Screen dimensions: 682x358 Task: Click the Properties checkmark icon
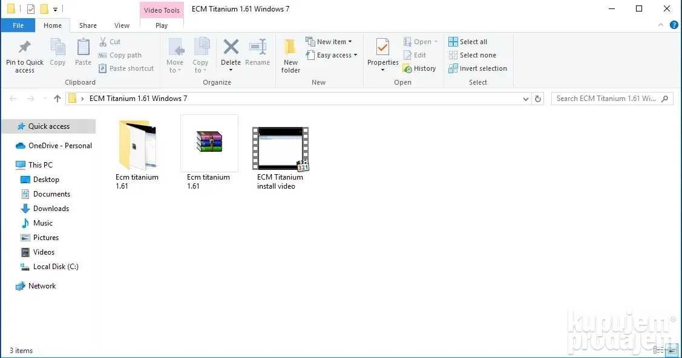(382, 47)
